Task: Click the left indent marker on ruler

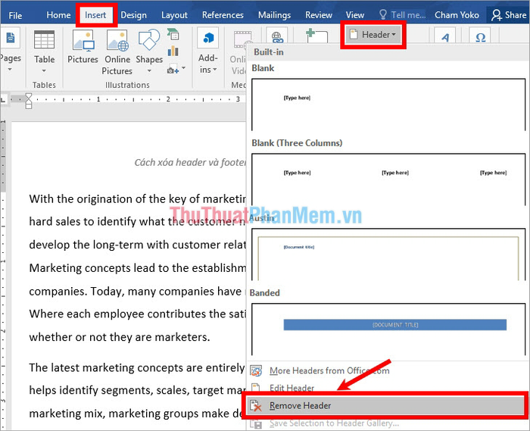Action: coord(29,106)
